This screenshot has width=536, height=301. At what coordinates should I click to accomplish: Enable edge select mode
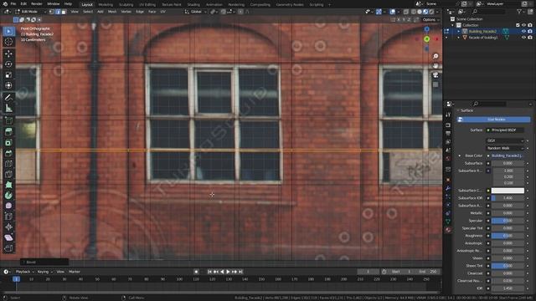point(58,12)
